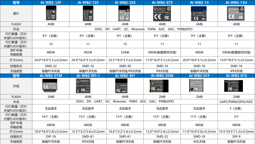The image size is (255, 144).
Task: Click the Ai-WB2-12S module picture
Action: pyautogui.click(x=88, y=13)
